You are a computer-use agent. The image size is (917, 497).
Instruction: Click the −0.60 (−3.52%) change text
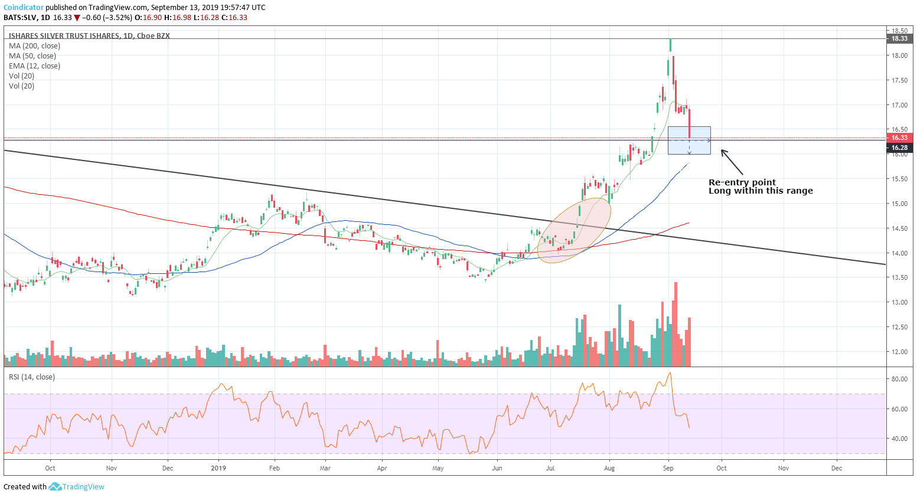107,18
